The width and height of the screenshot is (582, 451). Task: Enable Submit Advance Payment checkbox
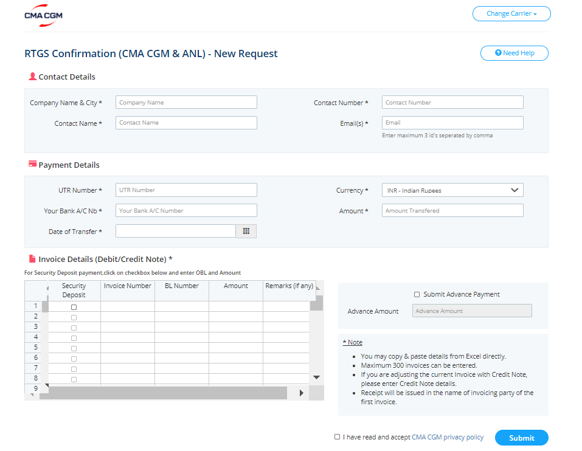[417, 295]
